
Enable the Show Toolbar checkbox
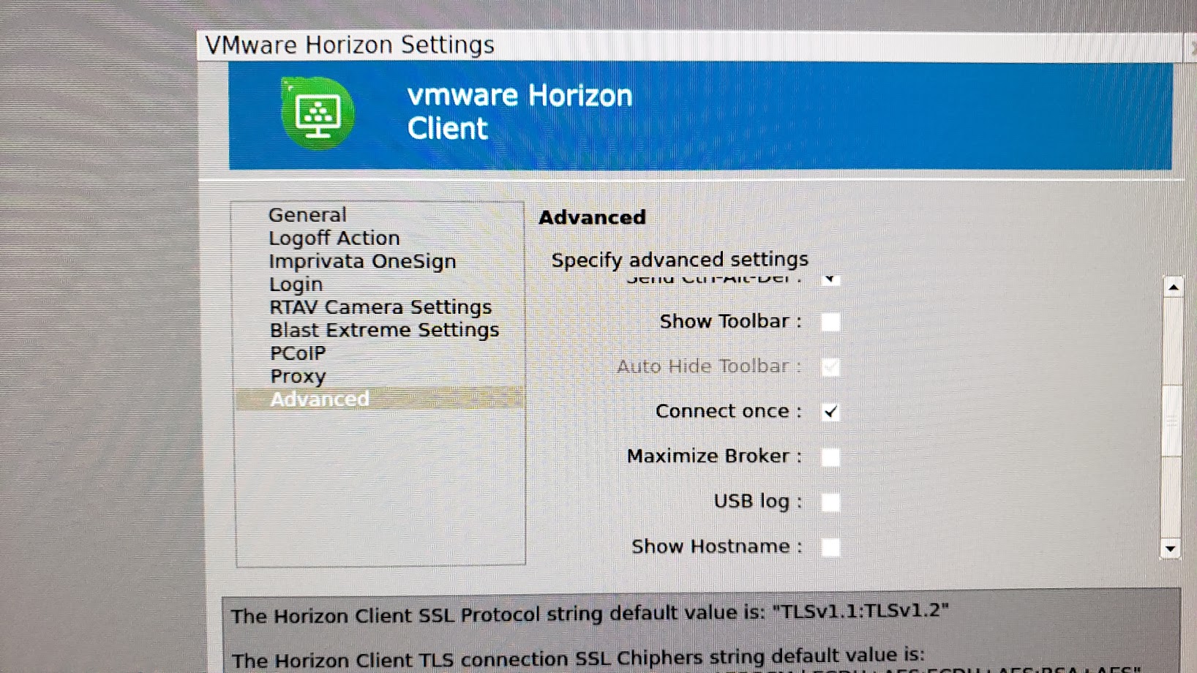point(830,322)
